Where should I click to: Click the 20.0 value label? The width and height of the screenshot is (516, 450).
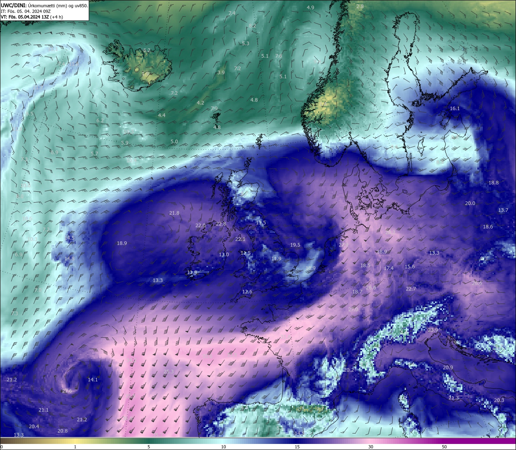click(470, 203)
